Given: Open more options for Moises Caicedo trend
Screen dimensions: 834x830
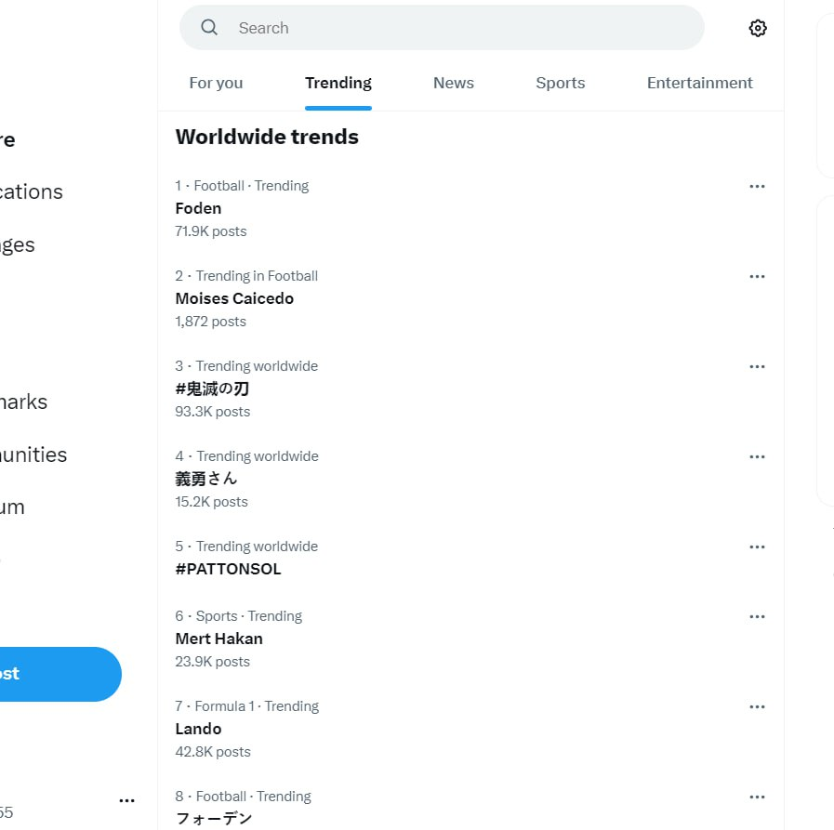Looking at the screenshot, I should [757, 276].
